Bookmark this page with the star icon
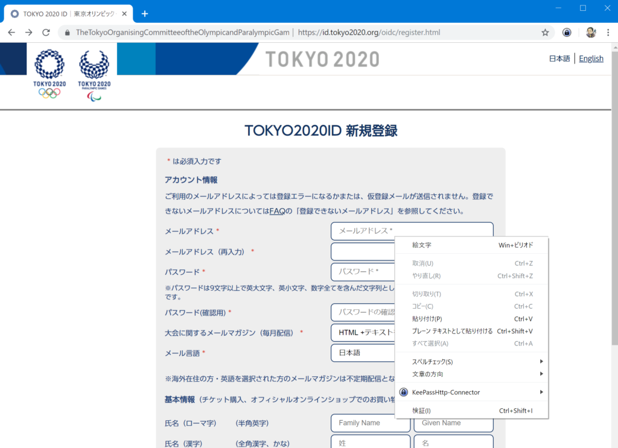Screen dimensions: 618x448 coord(544,33)
